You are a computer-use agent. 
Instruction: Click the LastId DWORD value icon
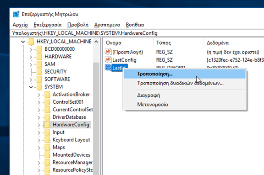108,68
